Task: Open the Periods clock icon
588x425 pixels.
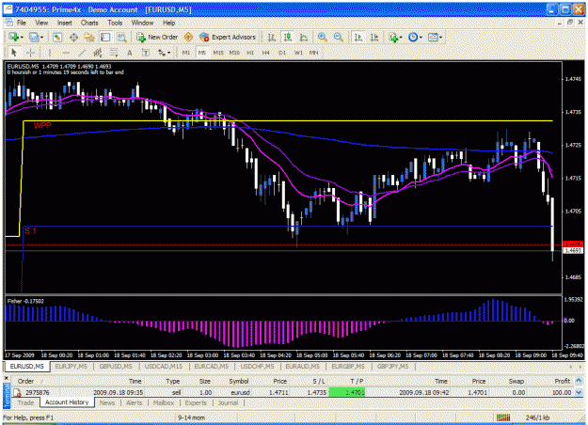Action: click(x=413, y=37)
